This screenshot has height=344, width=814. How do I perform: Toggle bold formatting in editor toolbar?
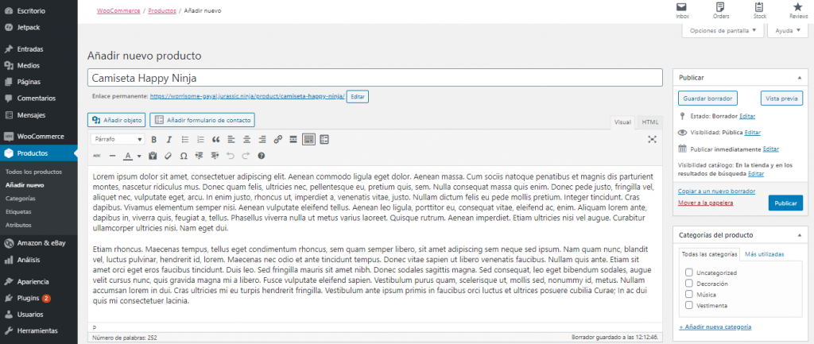pyautogui.click(x=153, y=139)
